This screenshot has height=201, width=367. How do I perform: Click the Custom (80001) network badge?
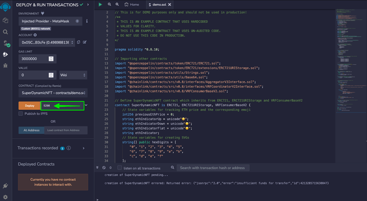pos(36,28)
